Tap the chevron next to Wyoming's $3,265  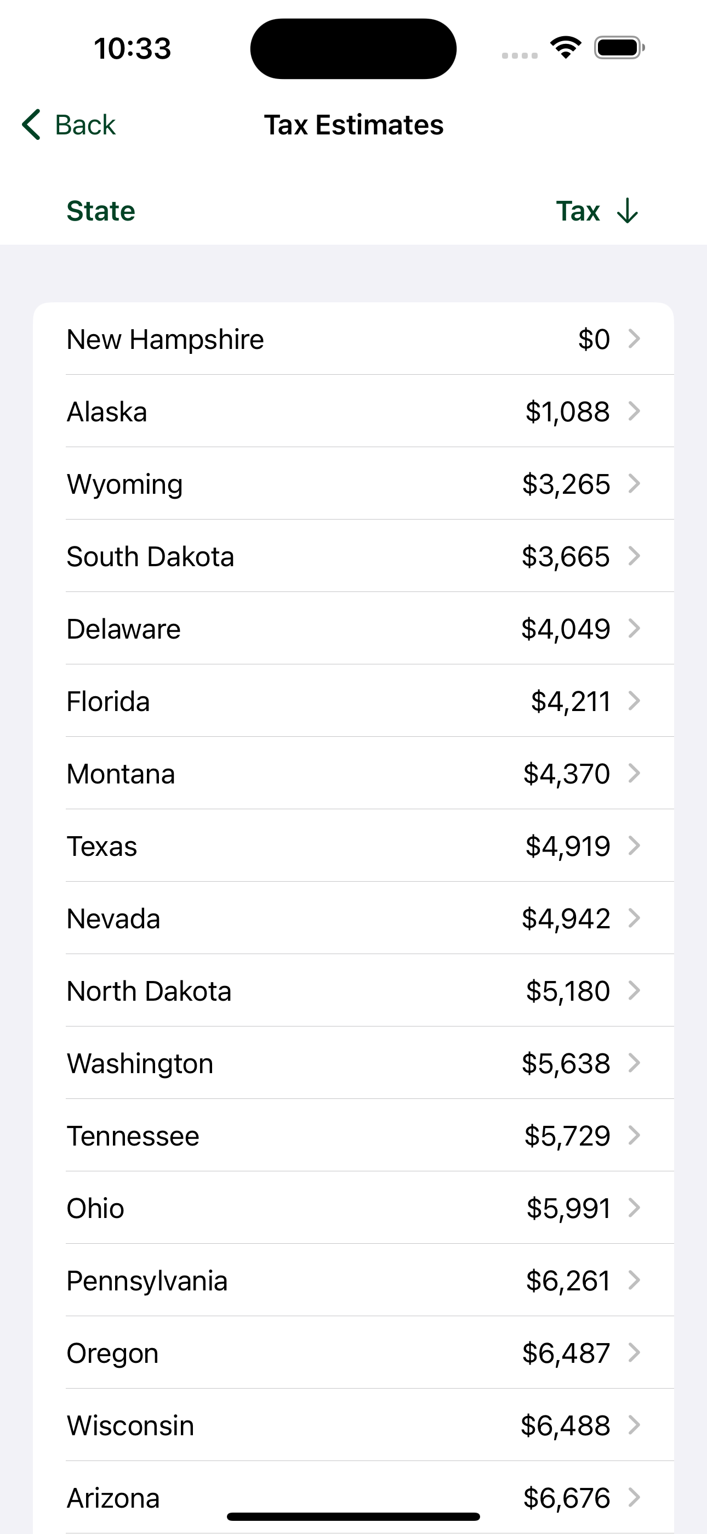(x=635, y=483)
